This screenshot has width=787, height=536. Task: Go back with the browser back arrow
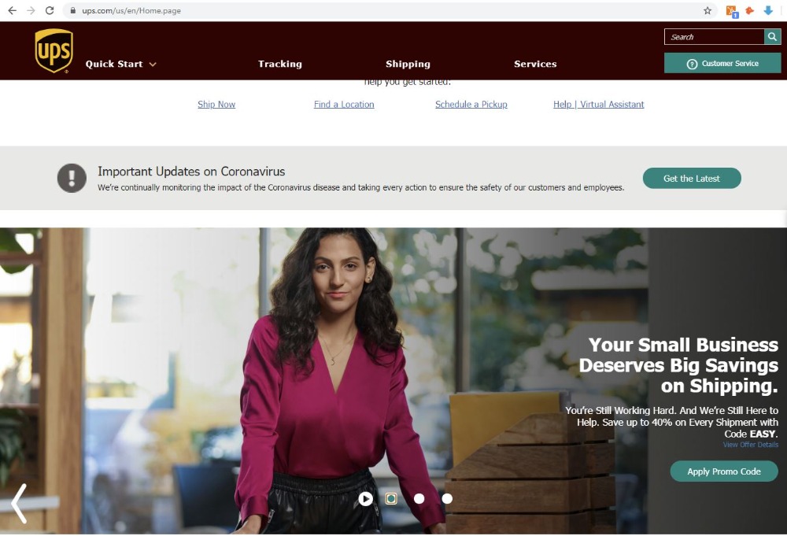click(12, 10)
